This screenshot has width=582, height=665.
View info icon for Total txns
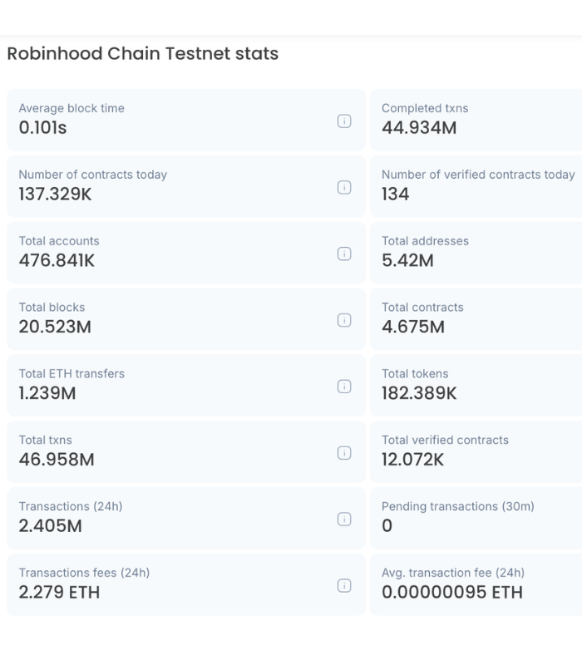click(x=344, y=453)
